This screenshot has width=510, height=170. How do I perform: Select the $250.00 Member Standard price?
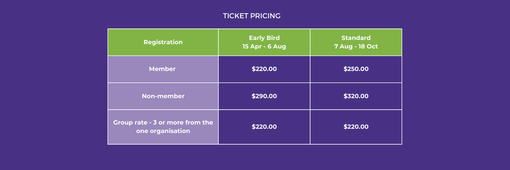tap(356, 69)
